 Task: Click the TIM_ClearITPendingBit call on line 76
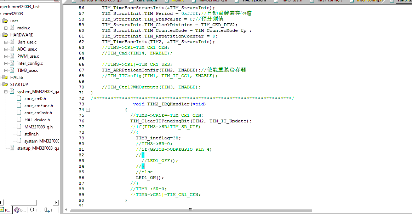(191, 121)
